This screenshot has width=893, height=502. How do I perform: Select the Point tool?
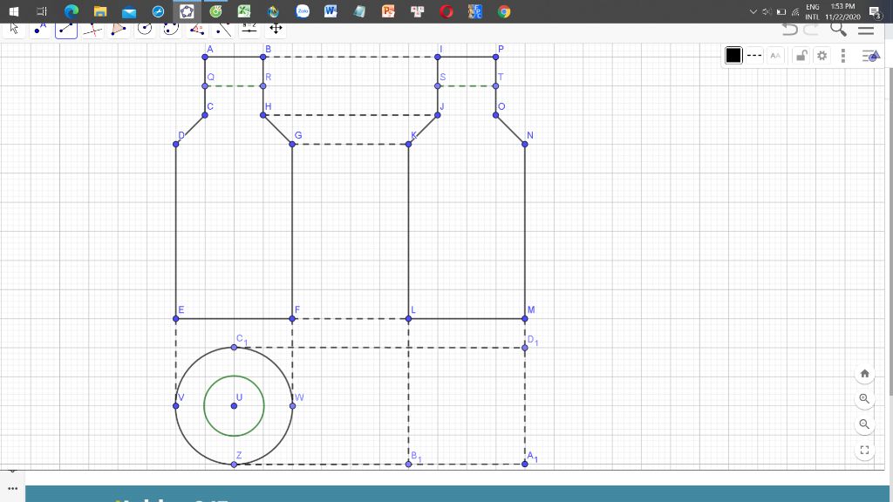pos(39,29)
